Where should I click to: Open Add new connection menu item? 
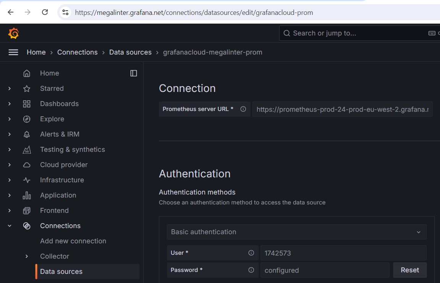coord(73,241)
